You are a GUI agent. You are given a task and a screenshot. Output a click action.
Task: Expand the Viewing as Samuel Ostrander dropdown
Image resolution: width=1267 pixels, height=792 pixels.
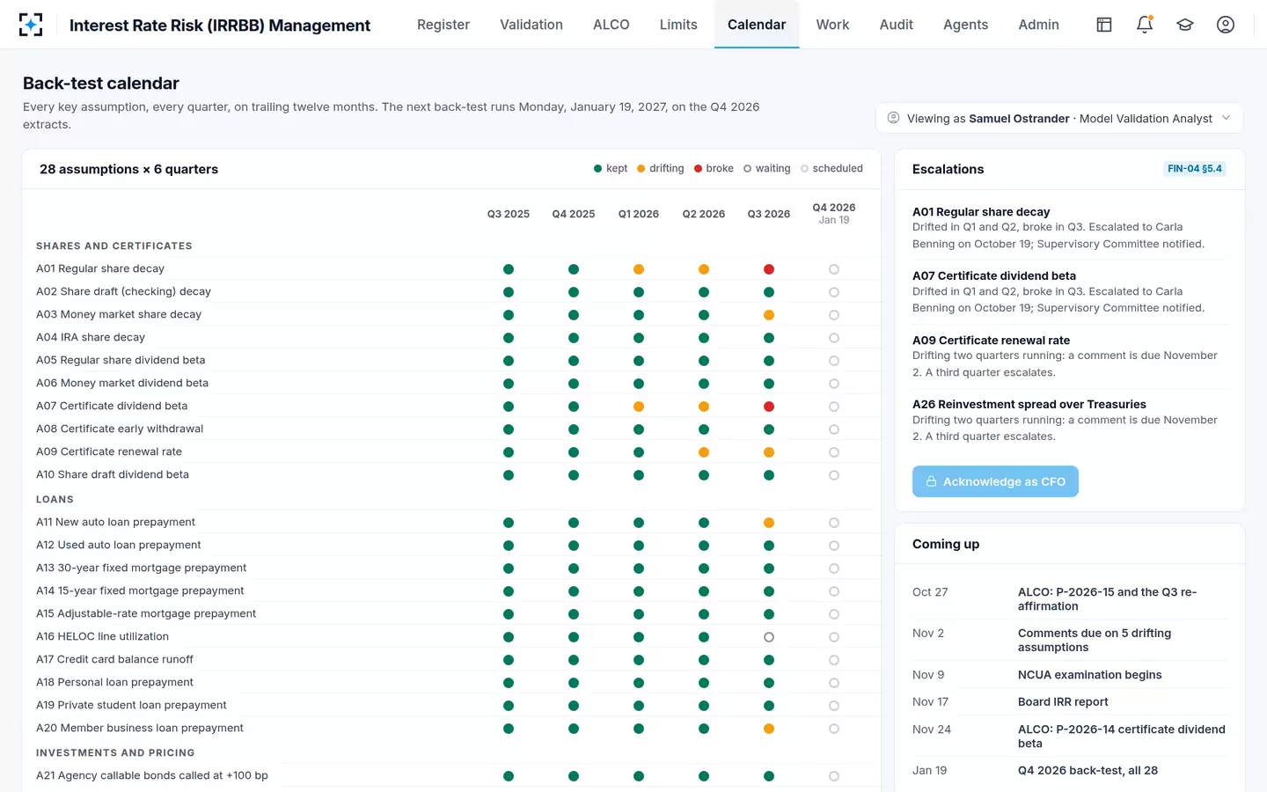pos(1059,119)
